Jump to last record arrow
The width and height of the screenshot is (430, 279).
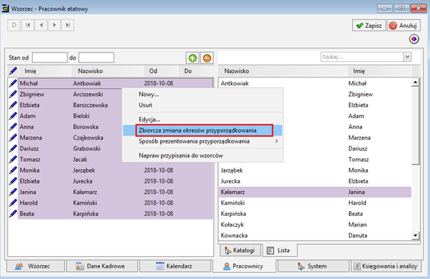coord(68,25)
